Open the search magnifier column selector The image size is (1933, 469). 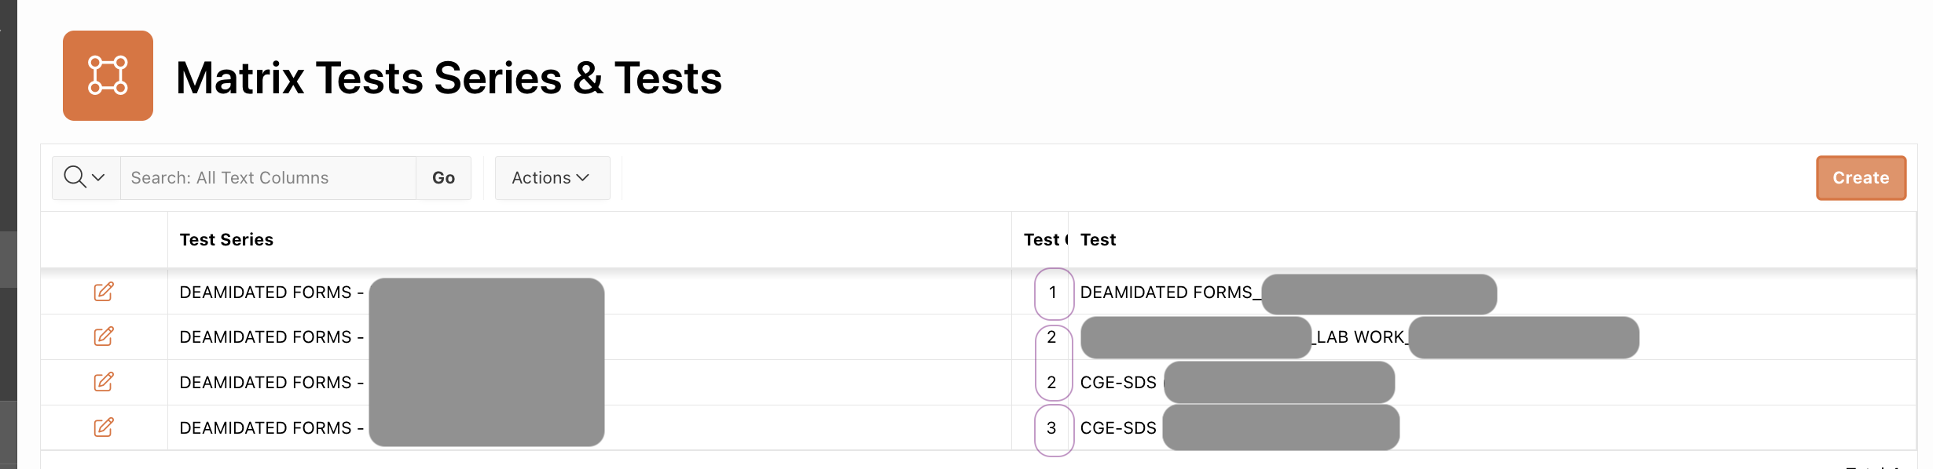click(x=85, y=178)
